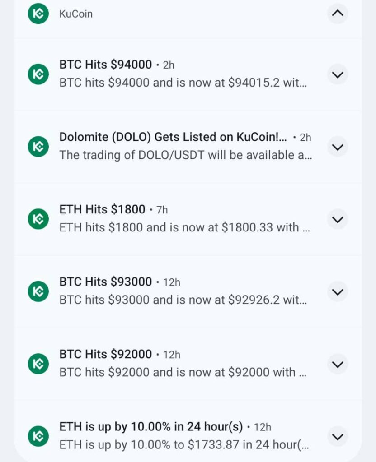Open the Dolomite (DOLO) Gets Listed title

173,137
